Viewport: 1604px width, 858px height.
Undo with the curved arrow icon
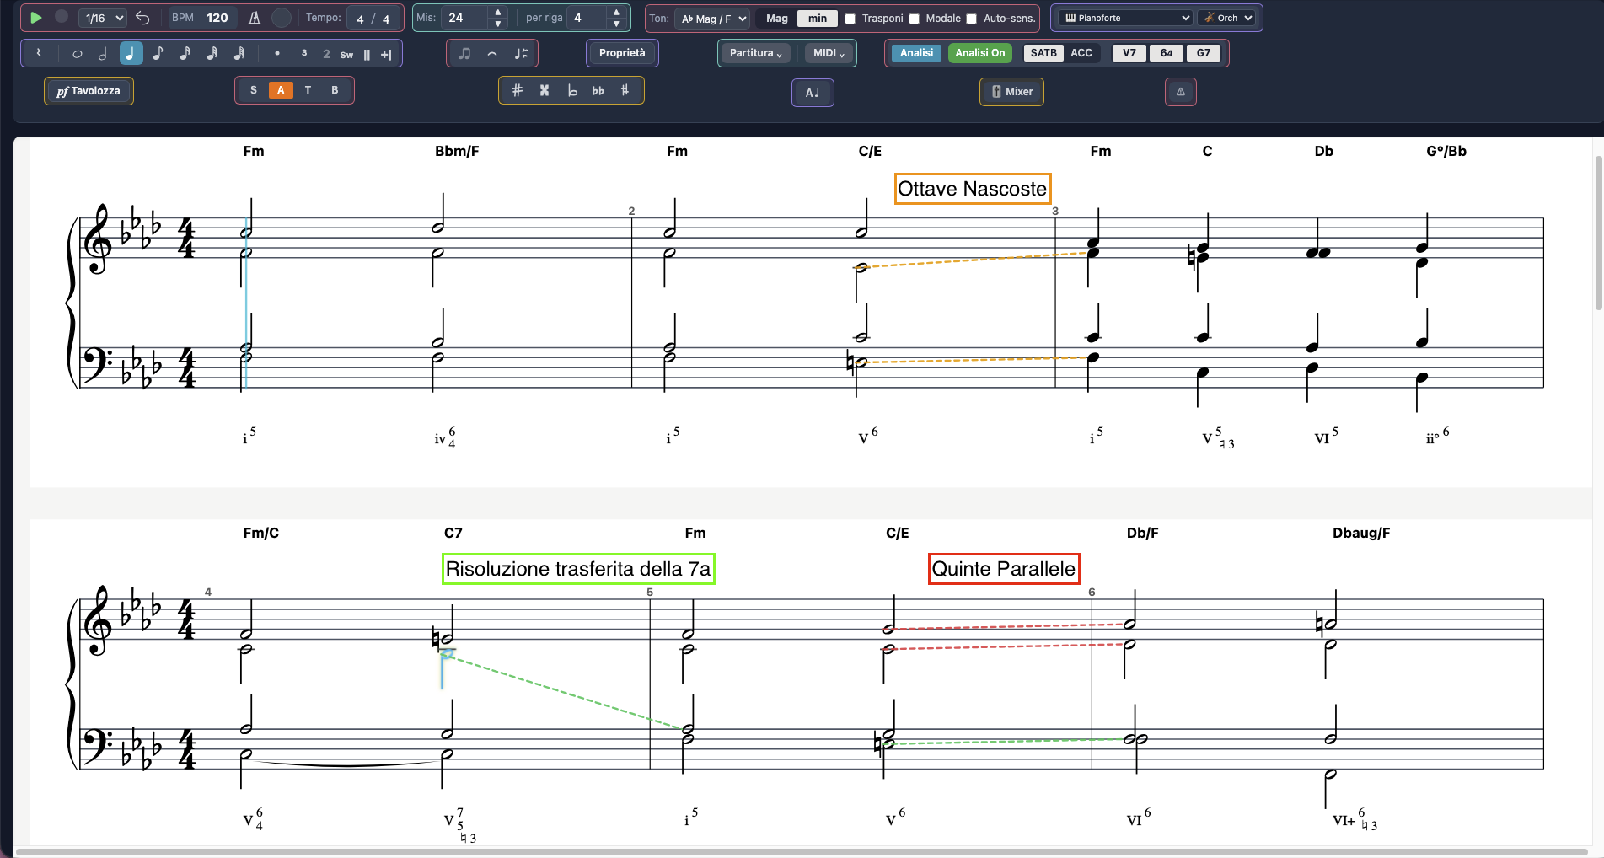(142, 18)
